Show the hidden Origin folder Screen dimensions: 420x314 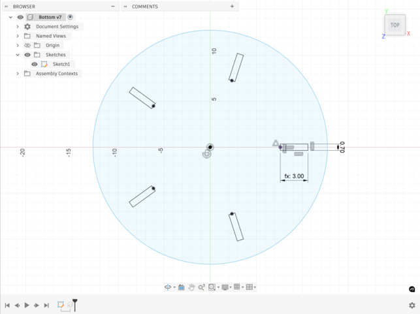[27, 45]
